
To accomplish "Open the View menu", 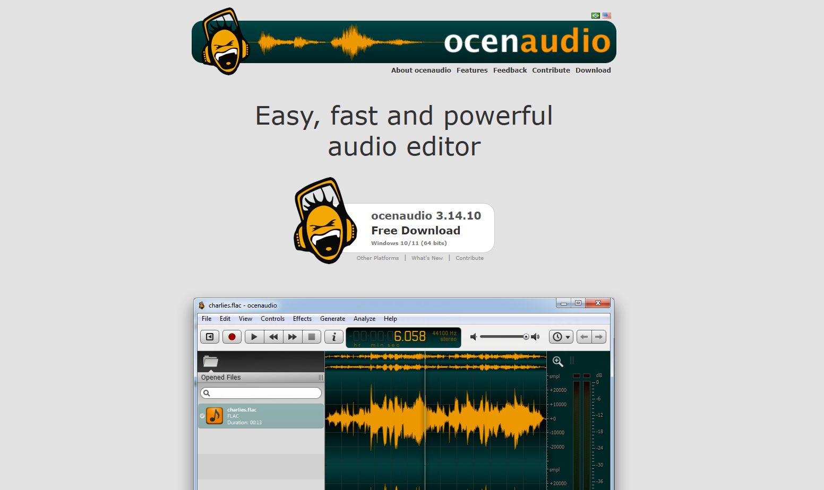I will pyautogui.click(x=245, y=319).
